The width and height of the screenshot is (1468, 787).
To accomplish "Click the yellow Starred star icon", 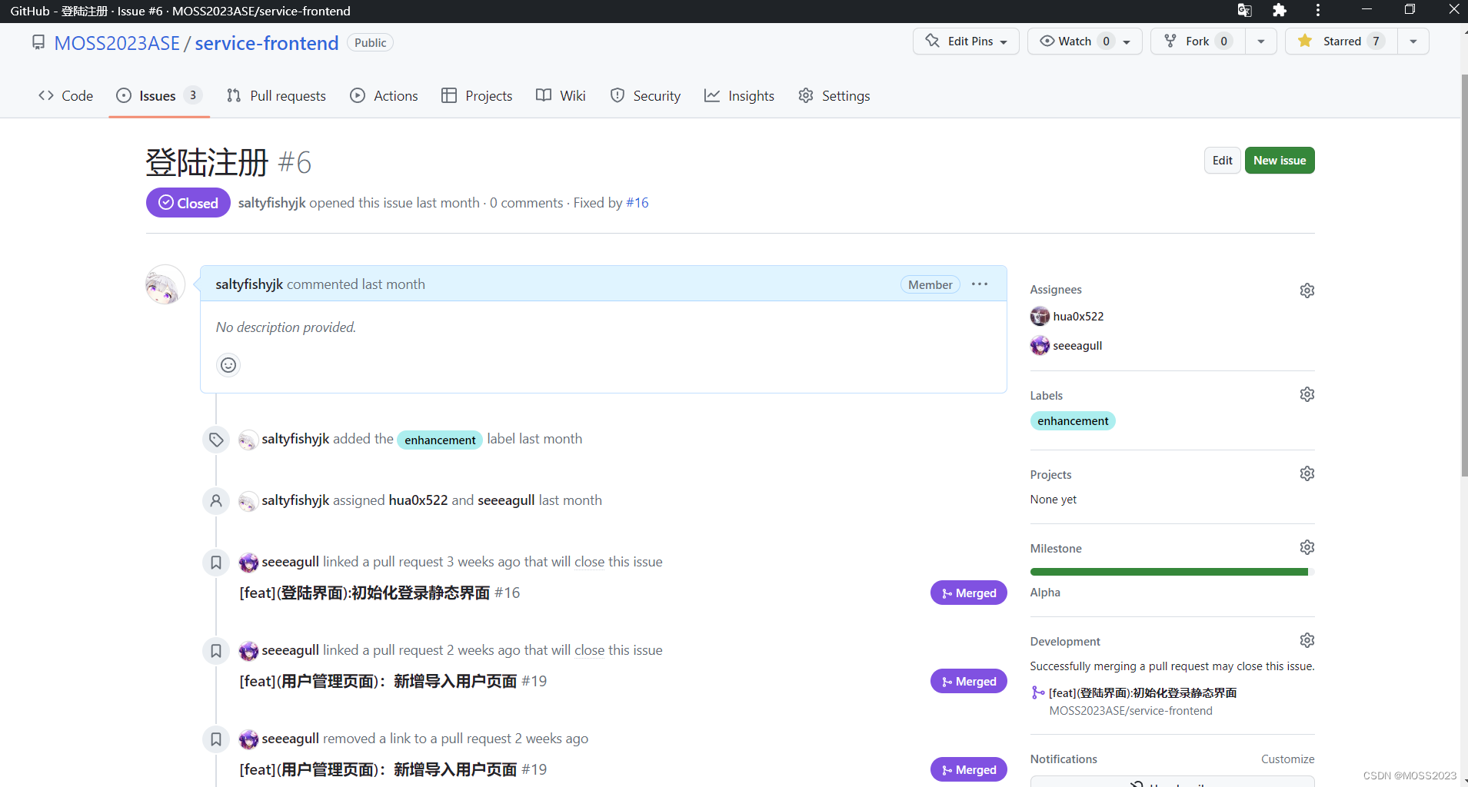I will [1305, 41].
